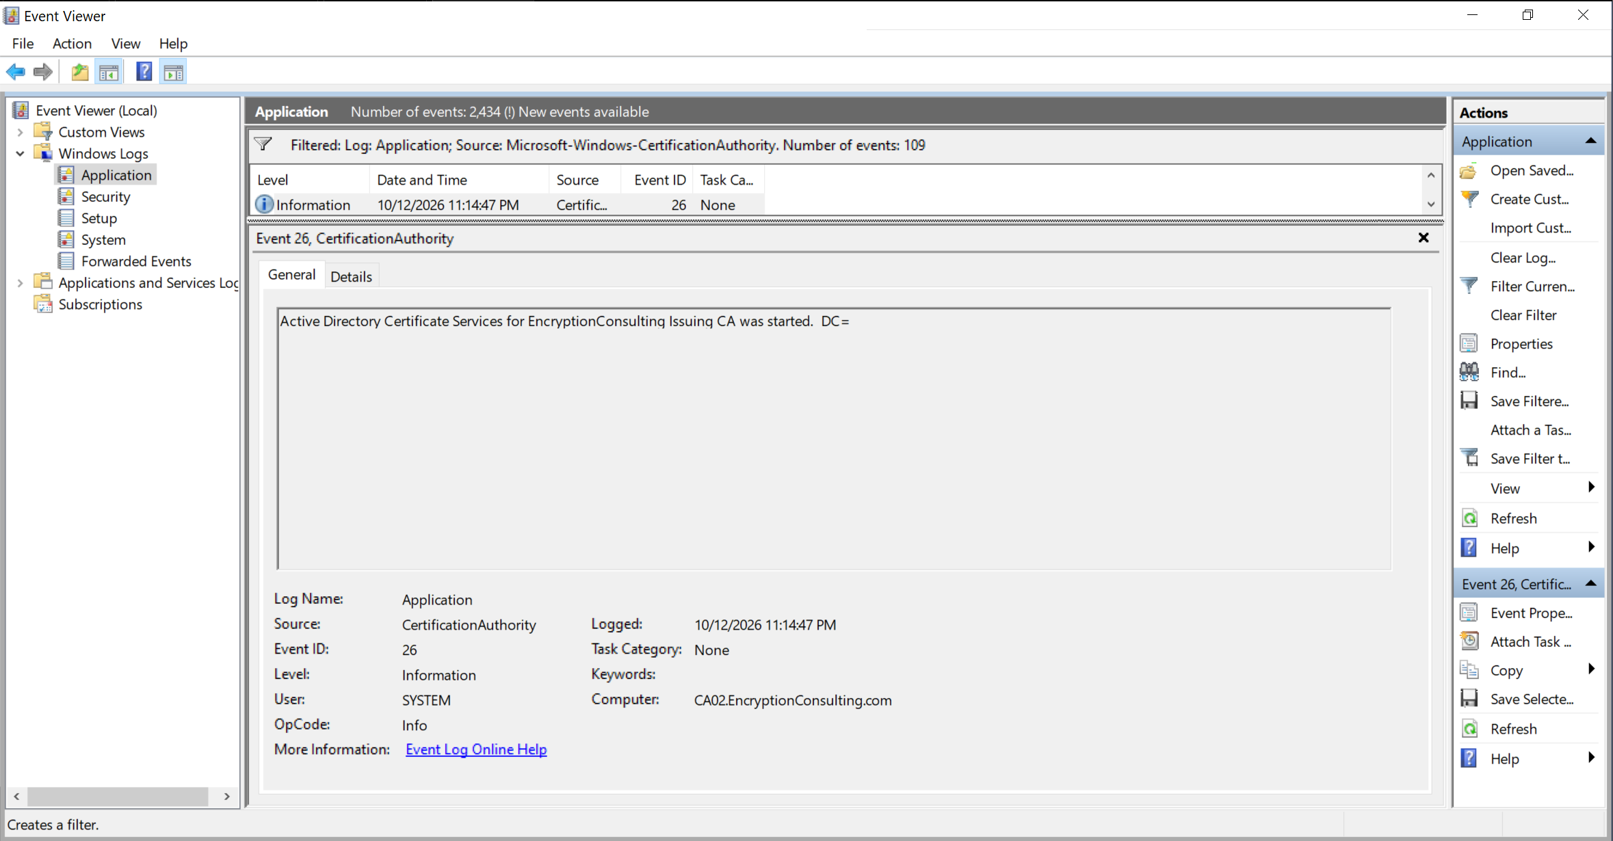This screenshot has height=841, width=1613.
Task: Click the Find binoculars icon
Action: click(1469, 373)
